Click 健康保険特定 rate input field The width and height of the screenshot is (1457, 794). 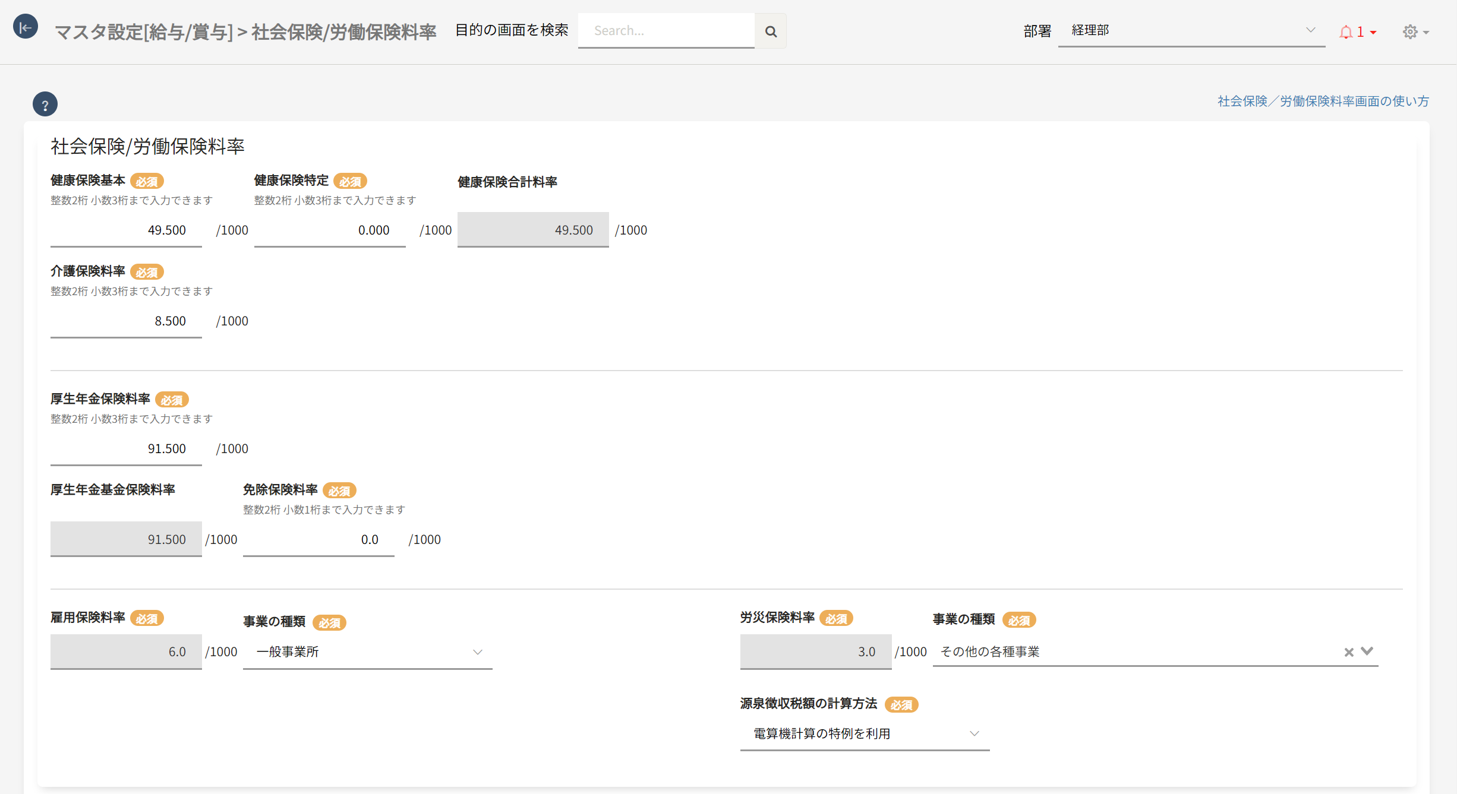click(330, 230)
